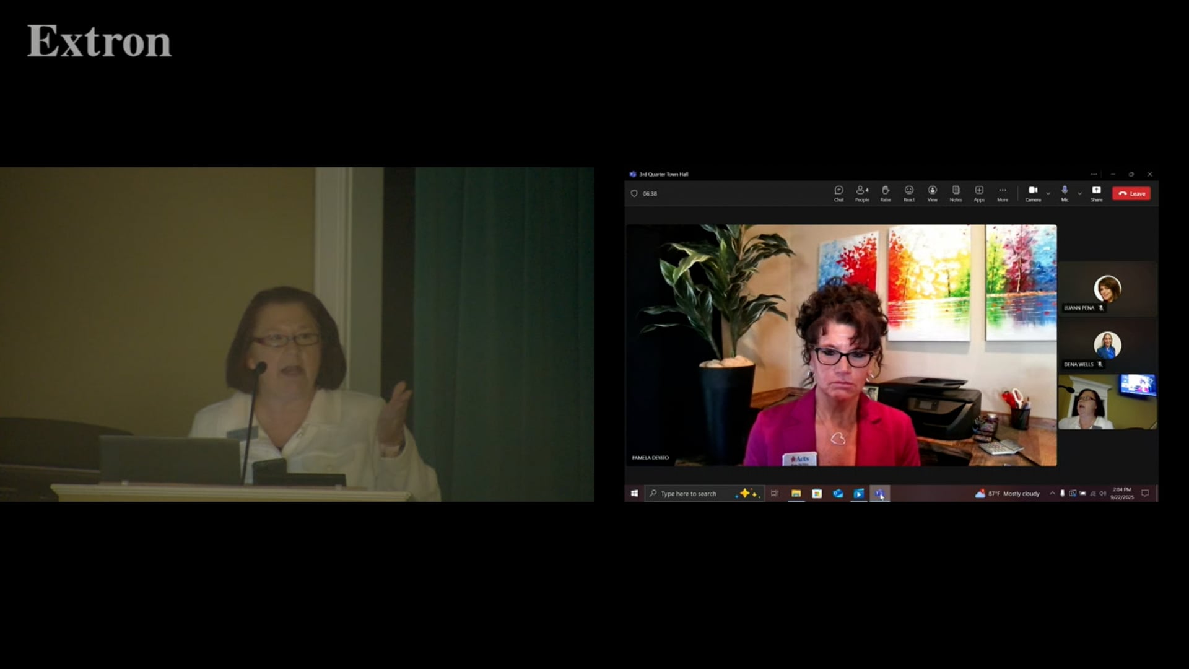Open the React emoji options
Screen dimensions: 1189x669
908,193
